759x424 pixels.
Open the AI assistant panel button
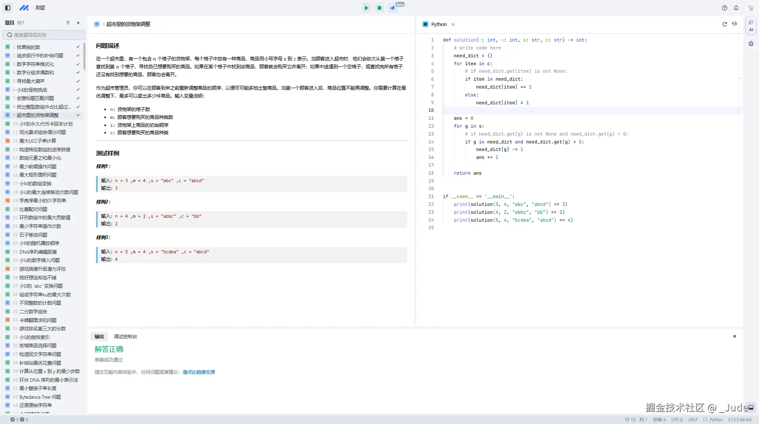(751, 25)
